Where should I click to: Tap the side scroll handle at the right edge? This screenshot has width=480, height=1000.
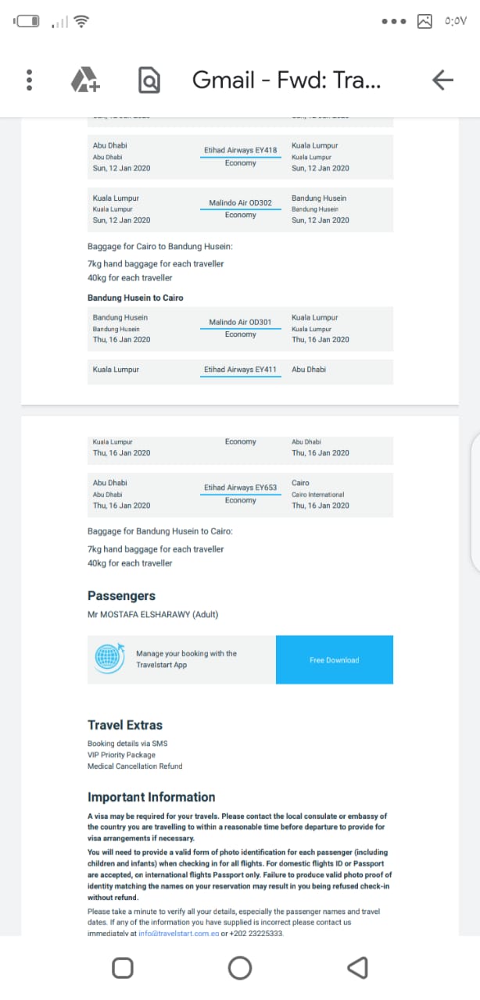click(x=475, y=501)
